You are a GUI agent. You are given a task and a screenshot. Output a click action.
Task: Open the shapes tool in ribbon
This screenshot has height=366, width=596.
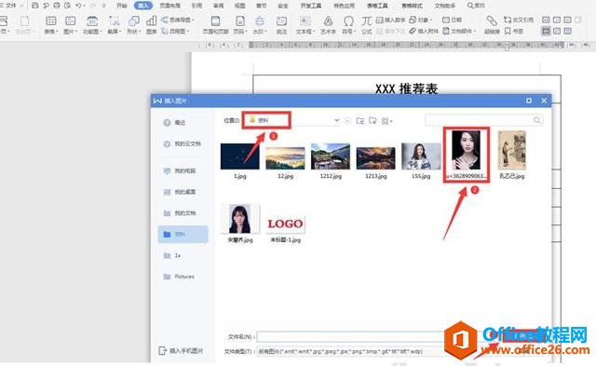tap(133, 25)
